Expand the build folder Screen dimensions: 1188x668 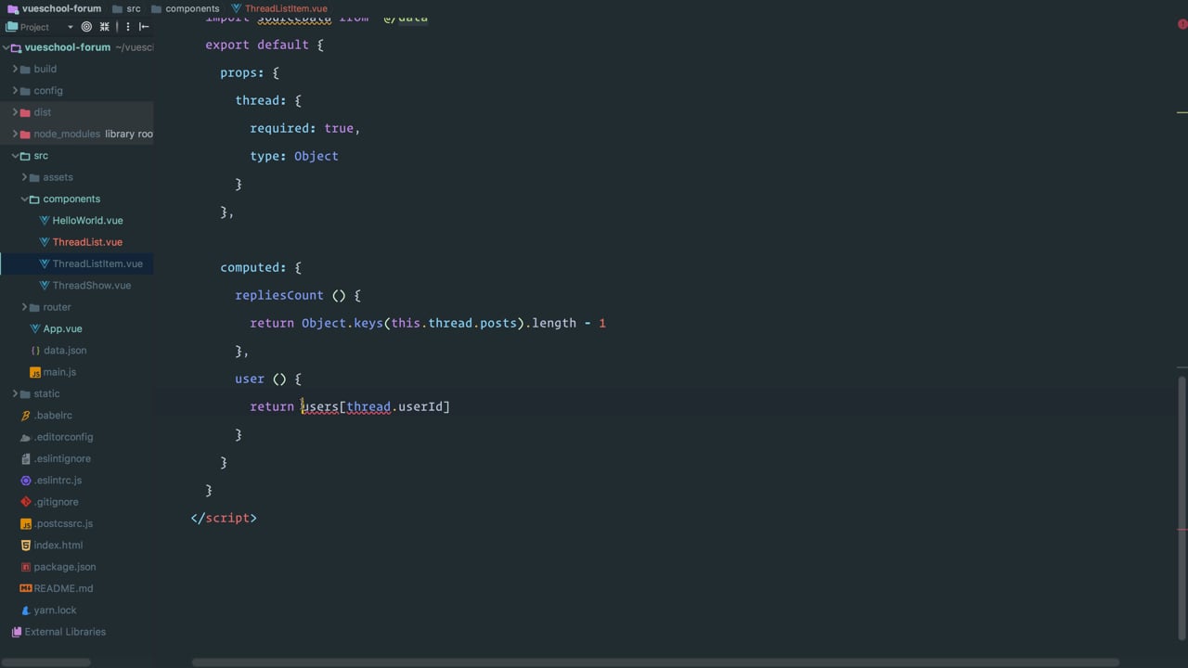point(15,70)
